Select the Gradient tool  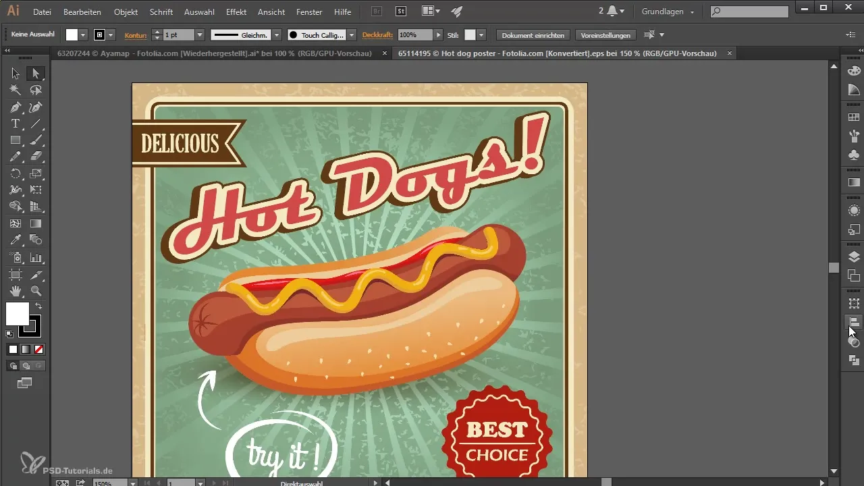click(x=36, y=223)
